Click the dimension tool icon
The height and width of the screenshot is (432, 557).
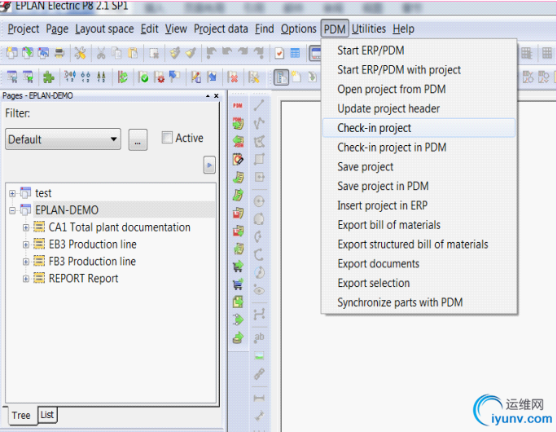tap(259, 398)
